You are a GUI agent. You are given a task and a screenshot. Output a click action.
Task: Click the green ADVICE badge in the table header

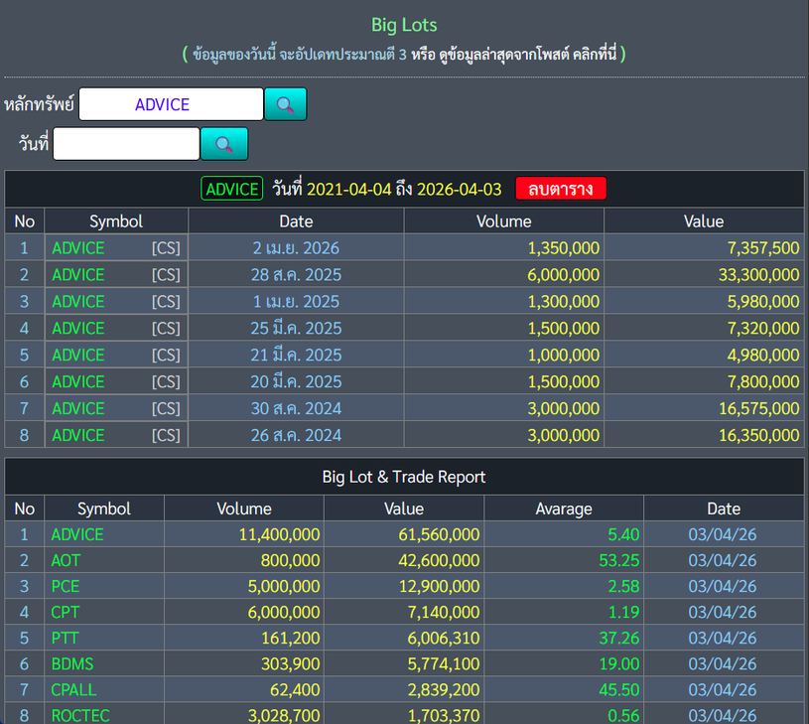click(231, 189)
